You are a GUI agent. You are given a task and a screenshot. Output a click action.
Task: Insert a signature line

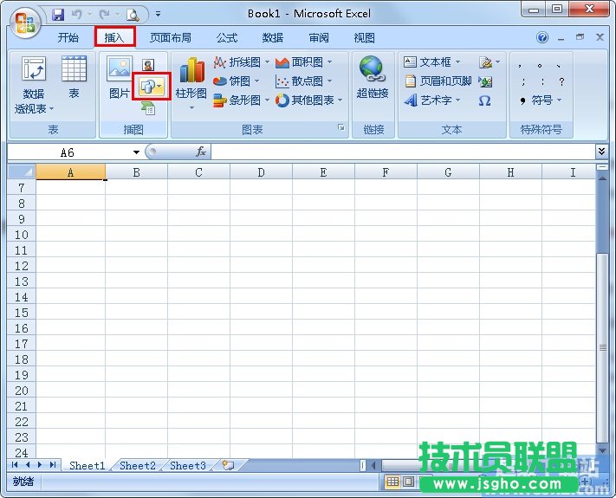[490, 62]
